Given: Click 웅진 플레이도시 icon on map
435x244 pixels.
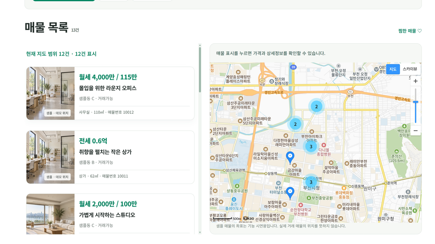Looking at the screenshot, I should point(234,199).
